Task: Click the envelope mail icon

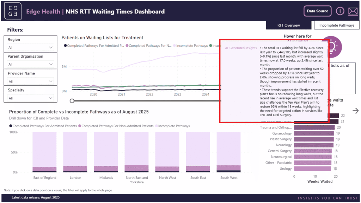Action: point(353,11)
